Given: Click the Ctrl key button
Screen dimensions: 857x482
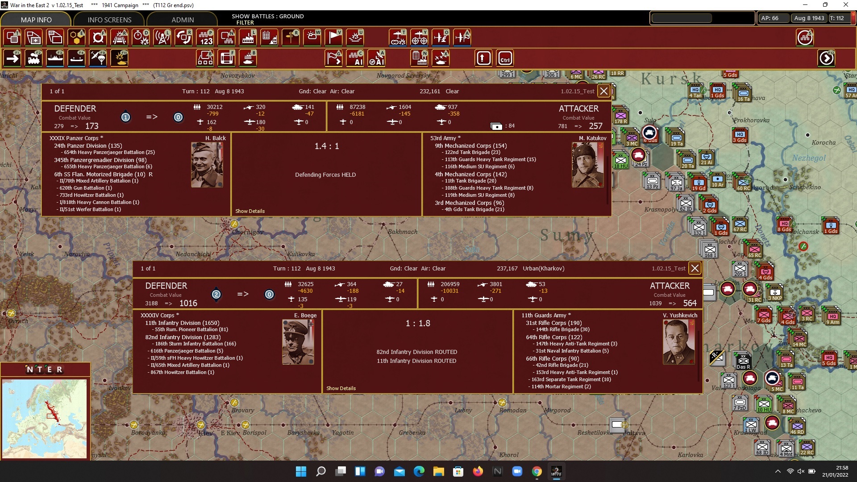Looking at the screenshot, I should (x=505, y=58).
